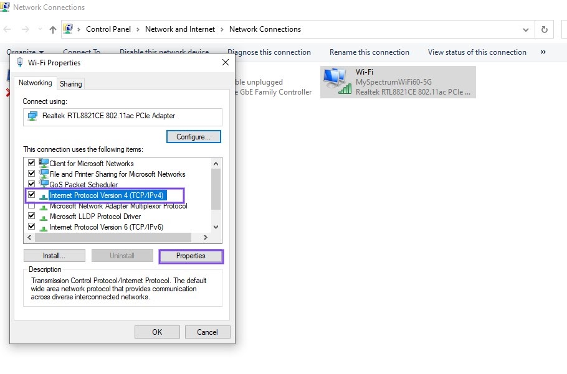Click the up folder navigation arrow

[x=53, y=29]
